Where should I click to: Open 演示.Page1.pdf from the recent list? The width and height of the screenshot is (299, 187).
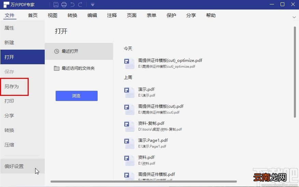(153, 140)
